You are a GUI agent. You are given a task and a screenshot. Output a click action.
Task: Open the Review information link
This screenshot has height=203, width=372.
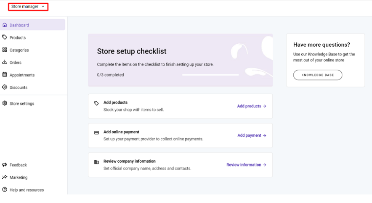point(246,165)
